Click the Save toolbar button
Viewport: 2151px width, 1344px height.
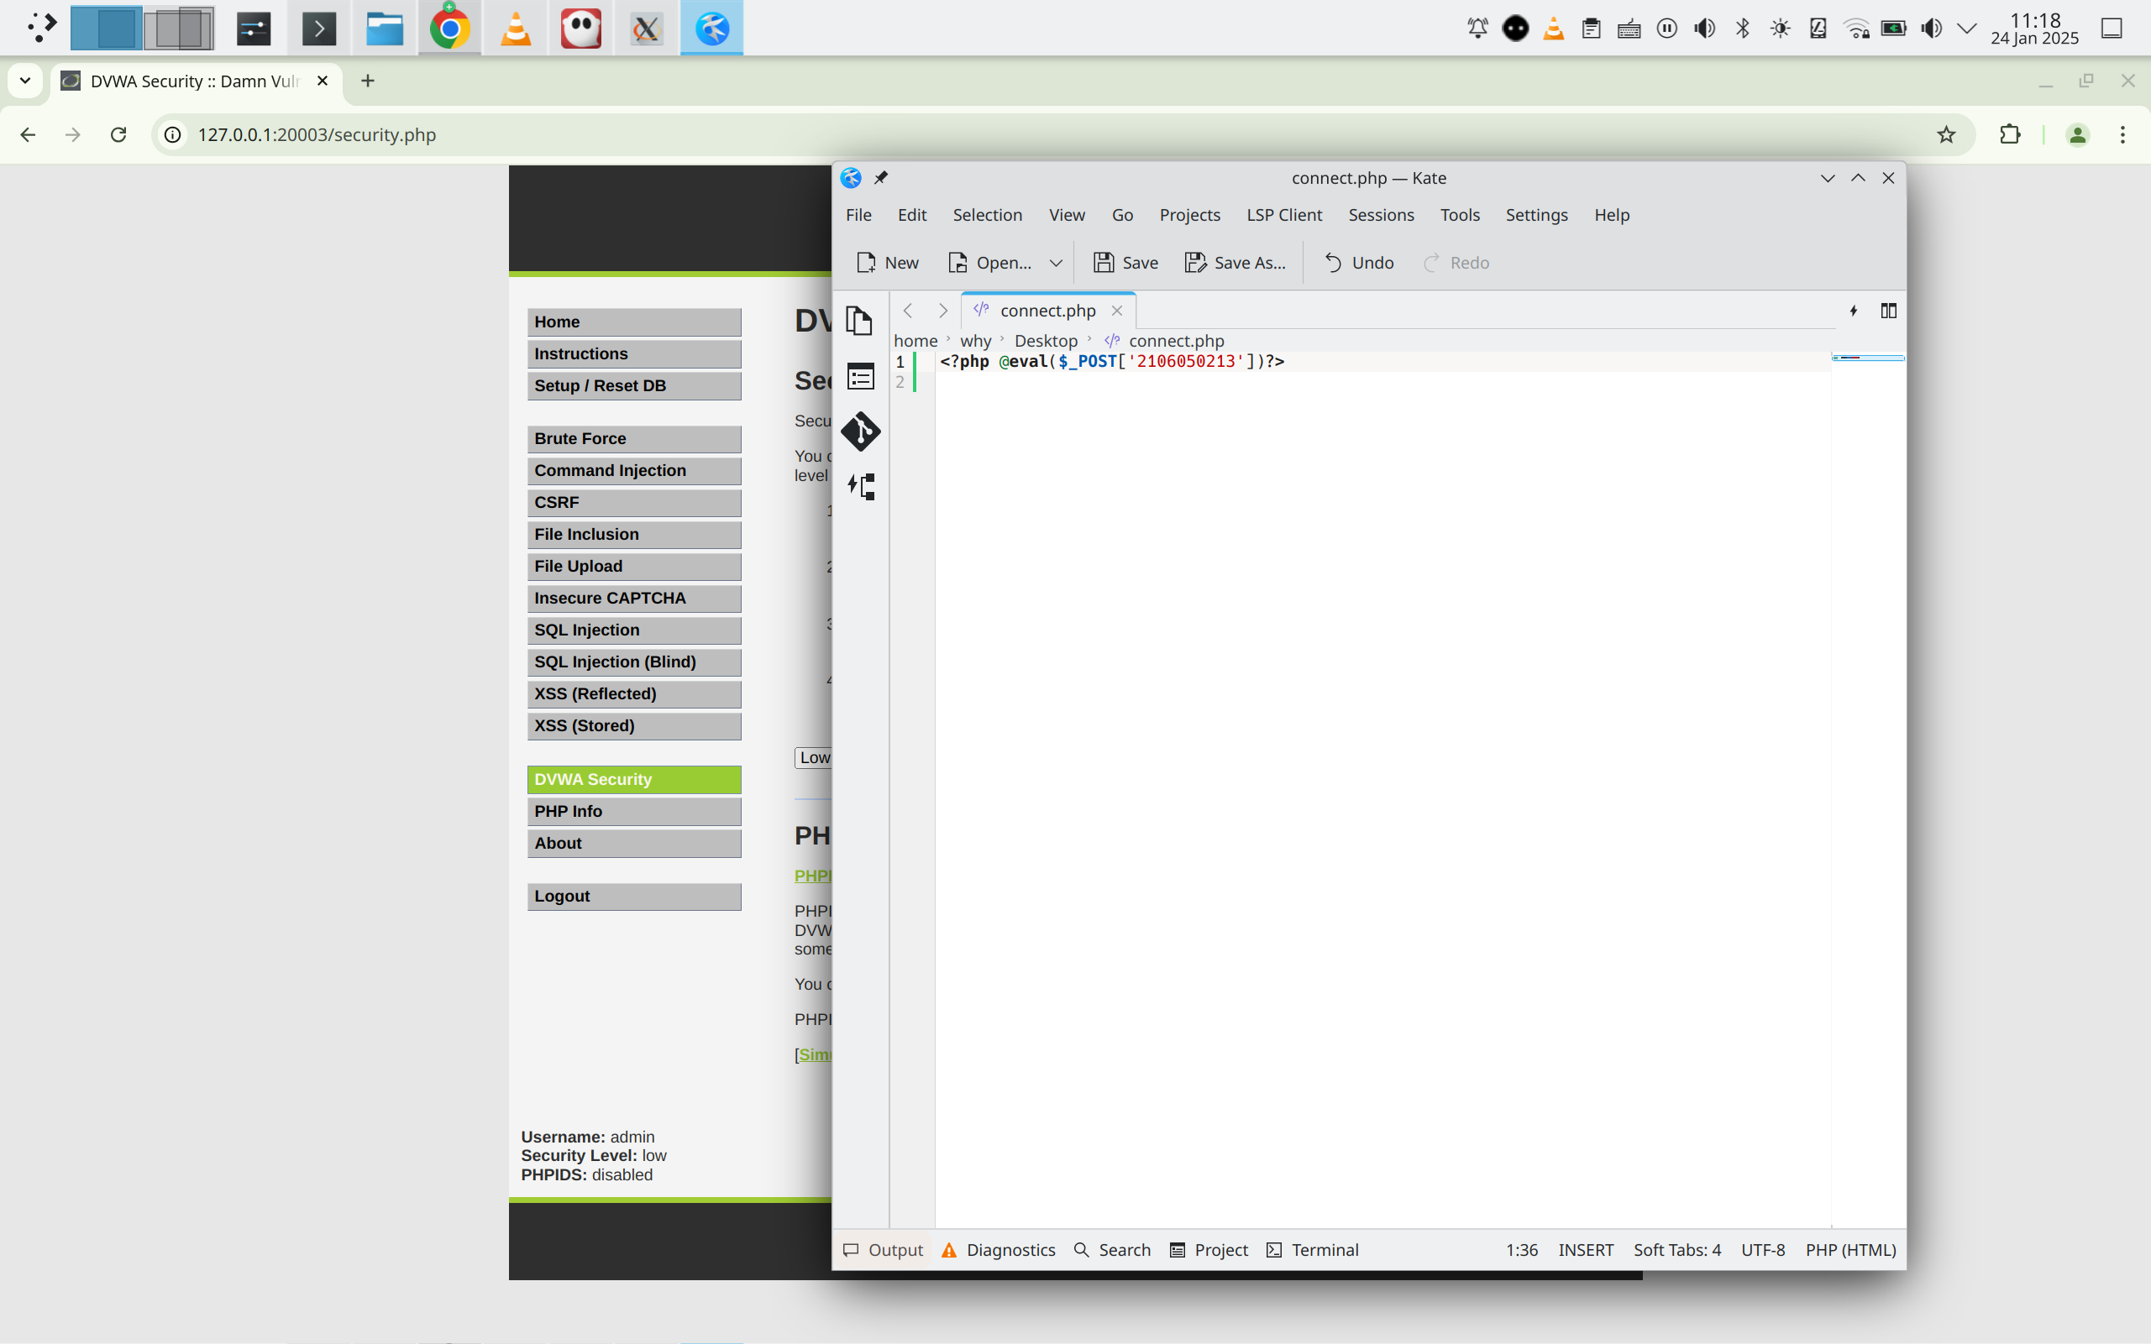click(1125, 262)
